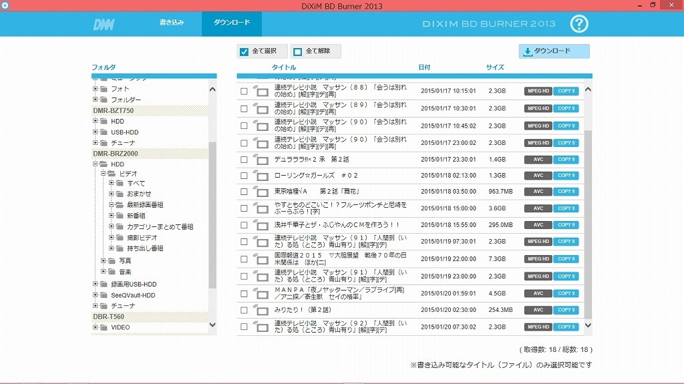Screen dimensions: 684x384
Task: Click the ダウンロード button with arrow
Action: (554, 51)
